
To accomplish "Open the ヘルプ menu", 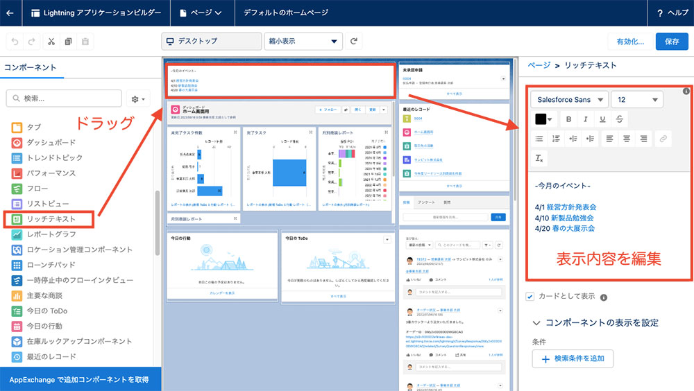I will [x=672, y=13].
